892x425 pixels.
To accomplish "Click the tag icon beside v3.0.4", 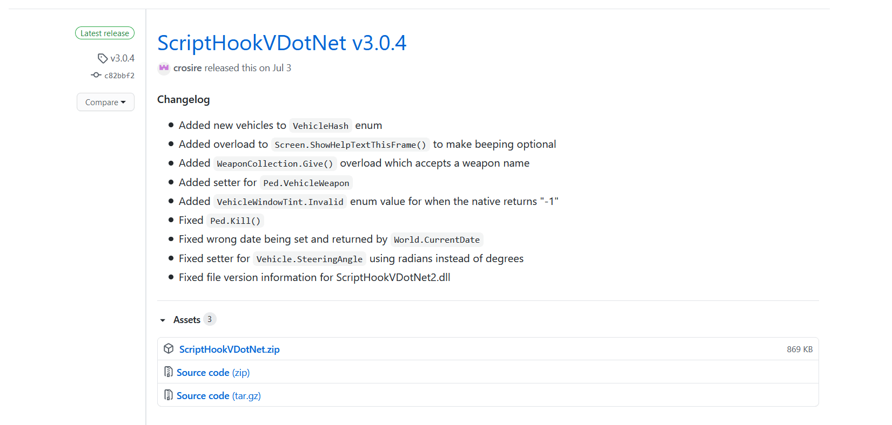I will tap(102, 58).
